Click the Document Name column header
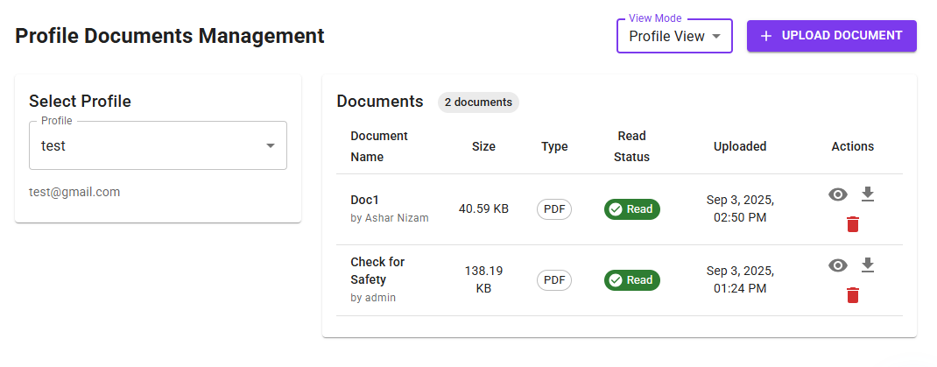The height and width of the screenshot is (367, 937). [379, 146]
